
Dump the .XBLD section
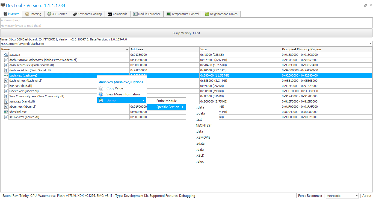[x=202, y=156]
